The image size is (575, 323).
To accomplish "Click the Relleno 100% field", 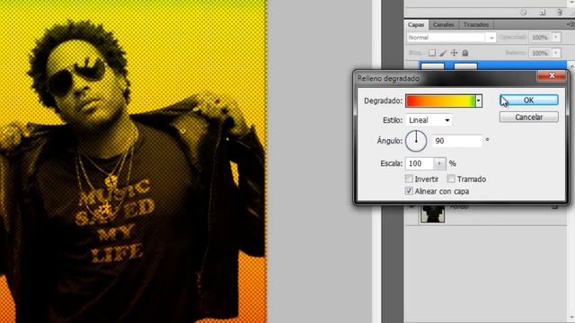I will point(540,53).
